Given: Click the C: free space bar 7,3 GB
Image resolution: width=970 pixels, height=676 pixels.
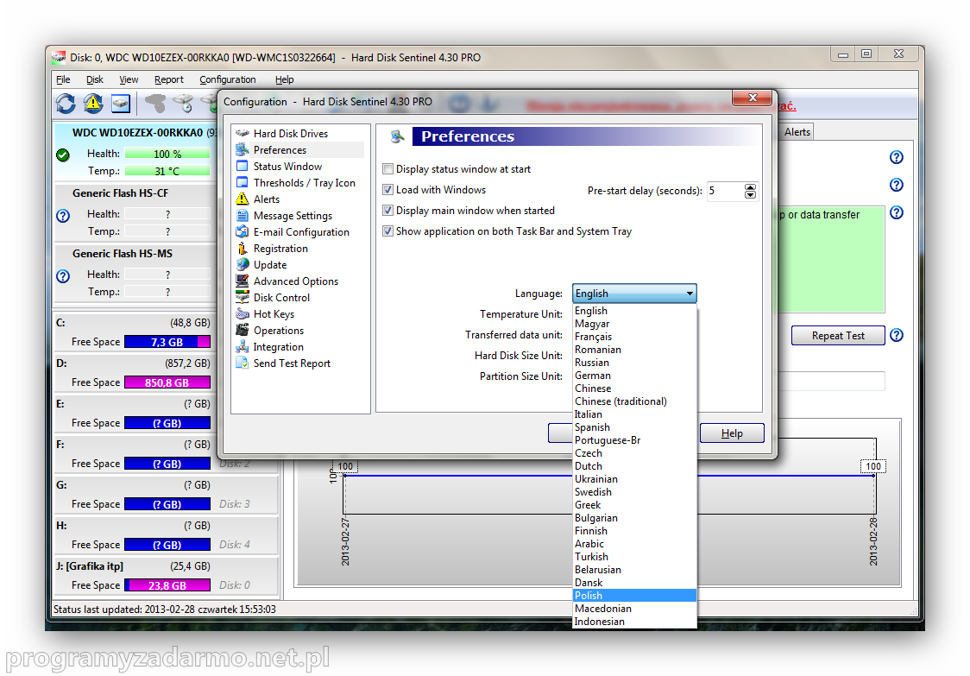Looking at the screenshot, I should pos(167,342).
